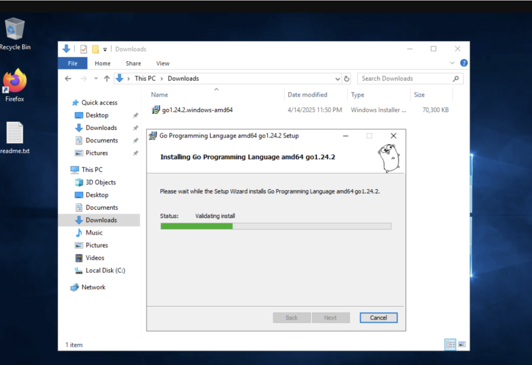The width and height of the screenshot is (532, 365).
Task: Expand the ribbon with the chevron
Action: coord(453,63)
